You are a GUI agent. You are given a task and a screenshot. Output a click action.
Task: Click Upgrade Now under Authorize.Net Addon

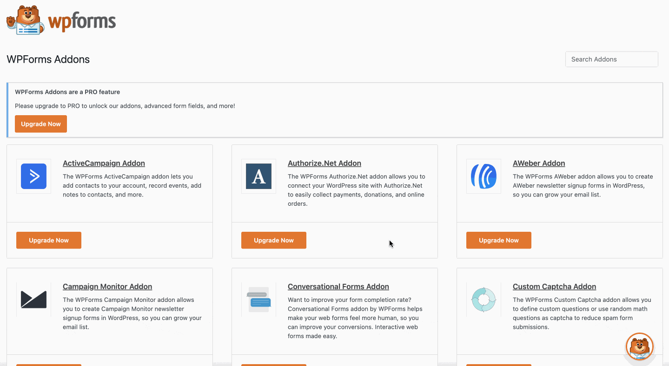(x=274, y=240)
